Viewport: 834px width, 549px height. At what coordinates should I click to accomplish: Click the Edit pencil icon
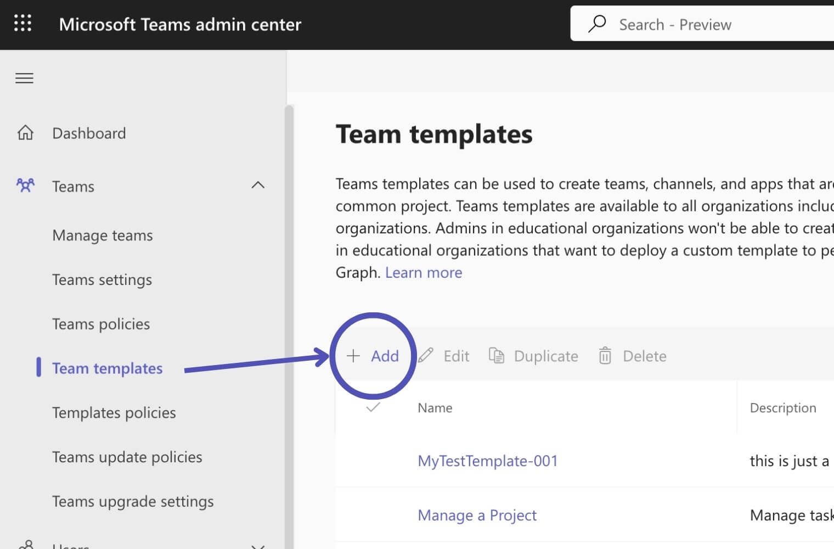(x=426, y=356)
